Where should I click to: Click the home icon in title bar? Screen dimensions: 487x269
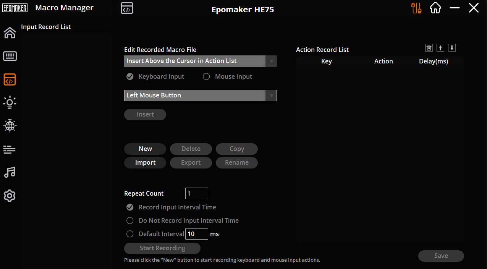(435, 8)
